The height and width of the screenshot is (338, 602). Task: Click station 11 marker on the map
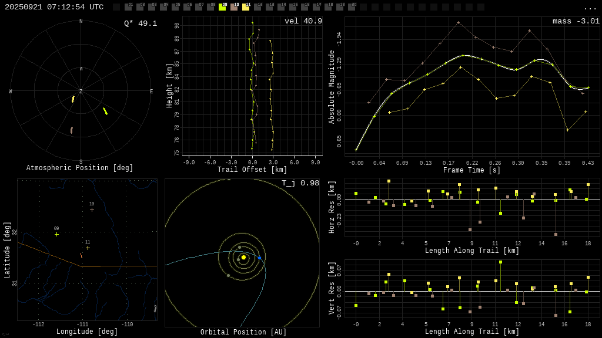pos(88,248)
